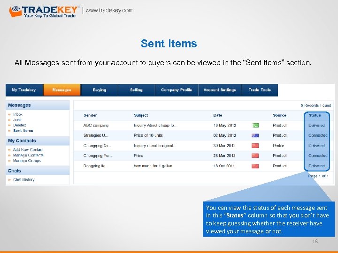
Task: Click the Pakistan flag in ABC company row
Action: (255, 125)
